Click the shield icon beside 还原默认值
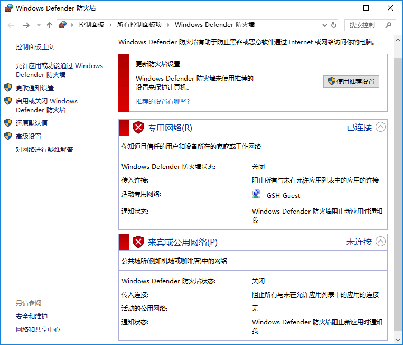 [8, 123]
